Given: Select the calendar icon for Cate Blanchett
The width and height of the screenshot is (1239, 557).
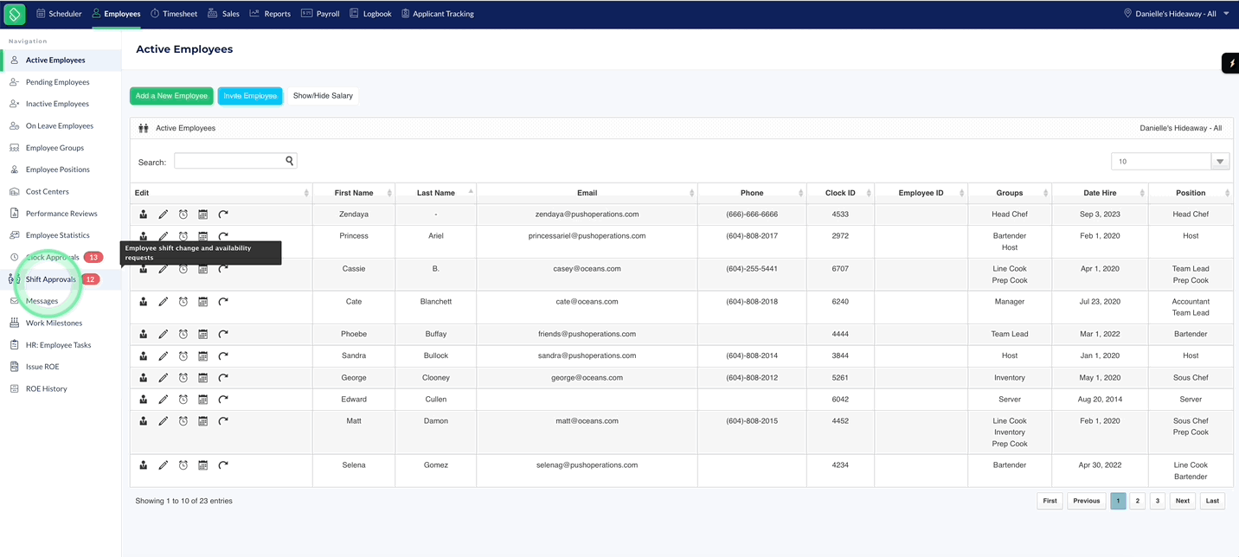Looking at the screenshot, I should tap(203, 302).
